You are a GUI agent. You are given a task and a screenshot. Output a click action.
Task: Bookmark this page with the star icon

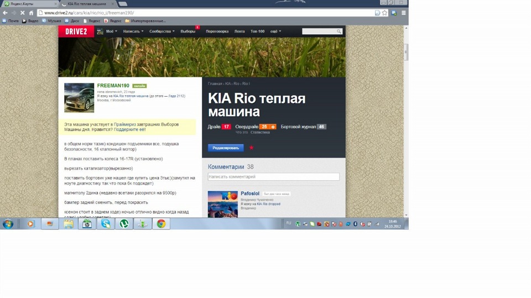[385, 13]
